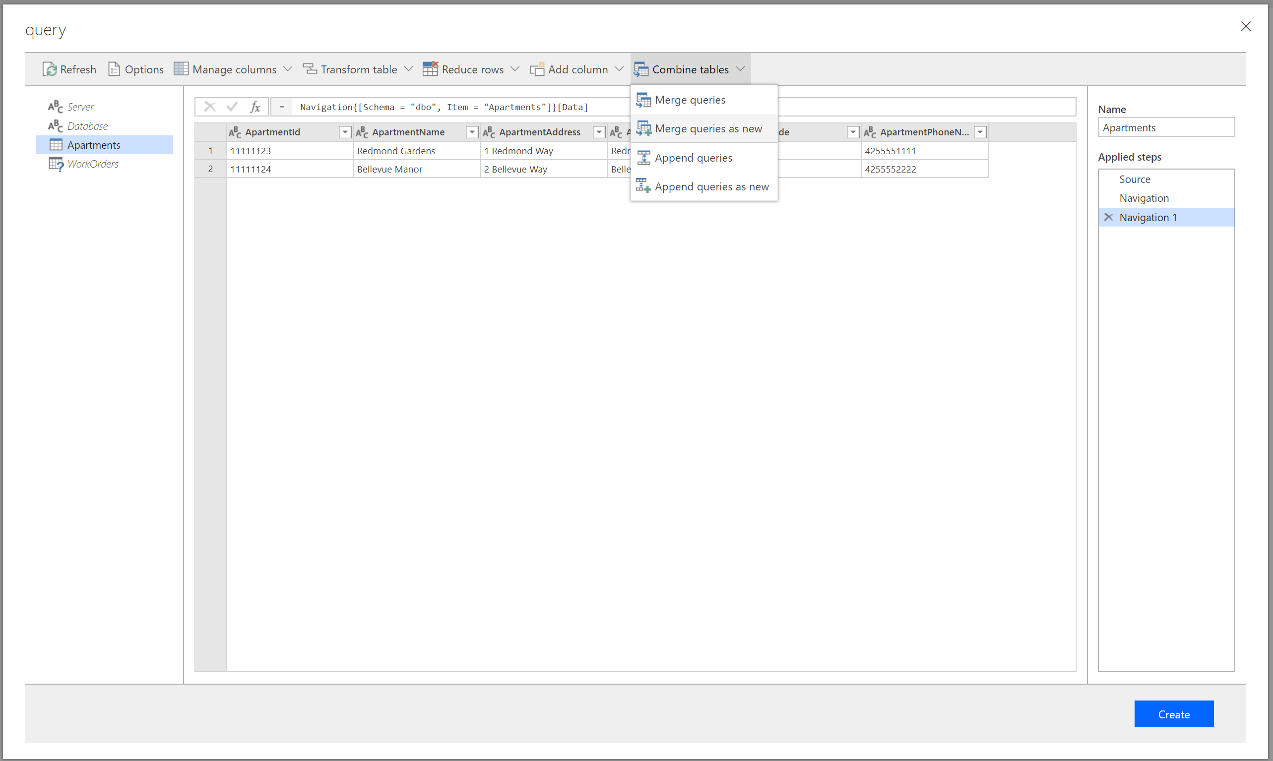Image resolution: width=1273 pixels, height=761 pixels.
Task: Click ApartmentAddress column type icon
Action: [x=489, y=132]
